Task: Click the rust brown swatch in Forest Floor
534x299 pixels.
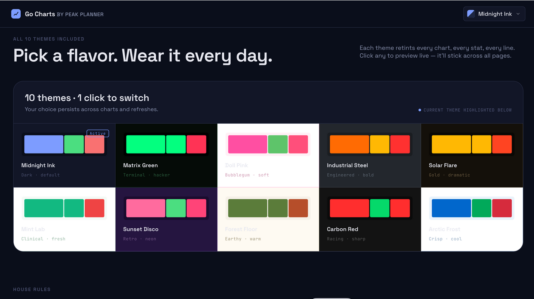Action: [298, 208]
